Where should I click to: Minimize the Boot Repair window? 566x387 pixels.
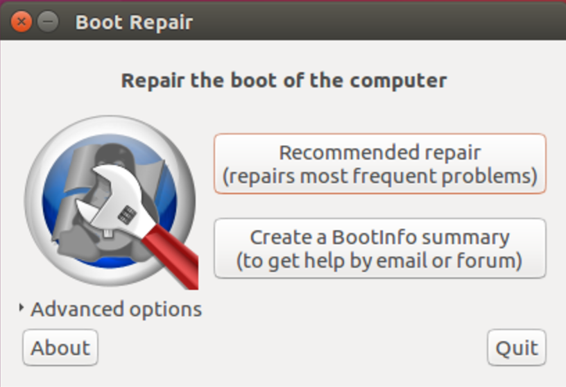pyautogui.click(x=48, y=21)
